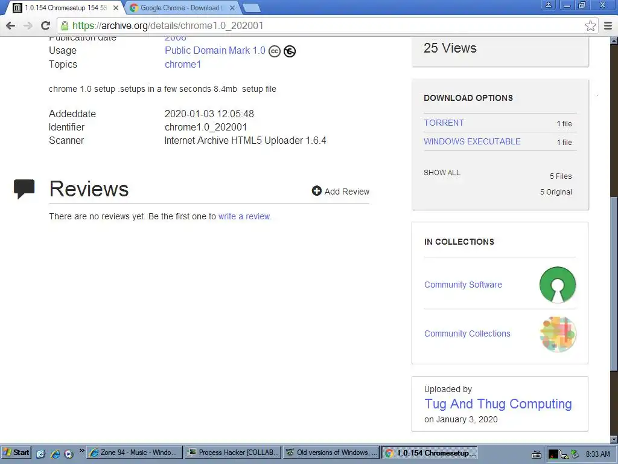This screenshot has height=464, width=618.
Task: Click the green padlock security icon
Action: [x=65, y=25]
